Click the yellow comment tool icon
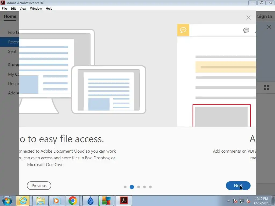The image size is (275, 206). coord(183,30)
